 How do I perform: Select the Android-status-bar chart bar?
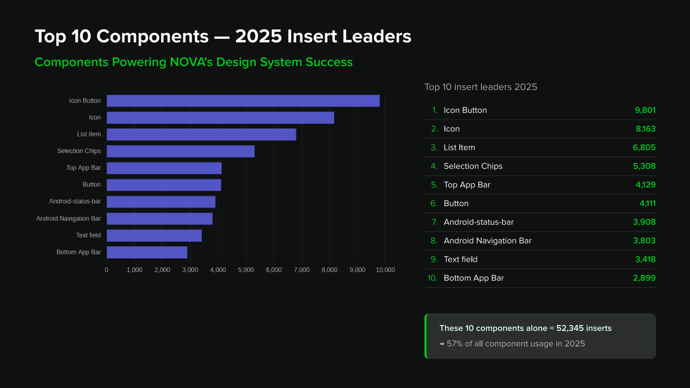[161, 202]
